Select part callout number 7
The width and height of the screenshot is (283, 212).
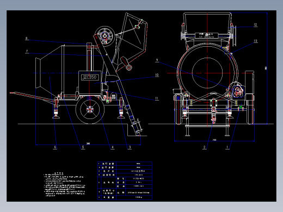click(27, 51)
